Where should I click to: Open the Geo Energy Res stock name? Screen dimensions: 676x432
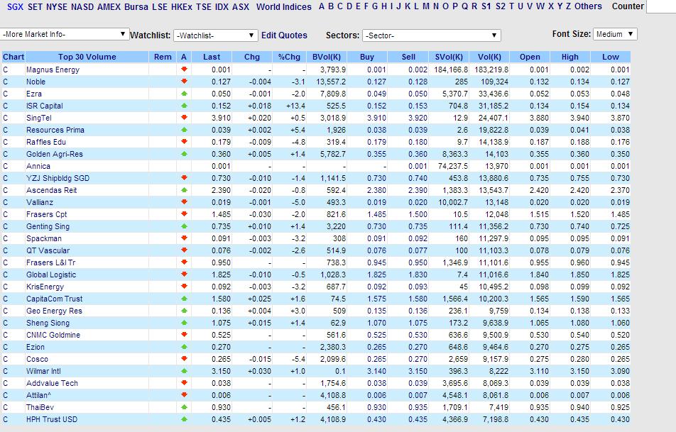coord(54,311)
